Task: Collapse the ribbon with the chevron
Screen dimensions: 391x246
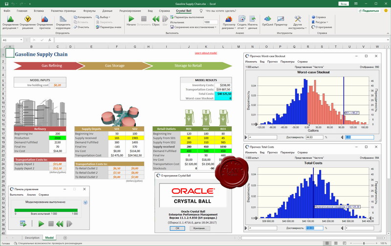Action: tap(388, 33)
